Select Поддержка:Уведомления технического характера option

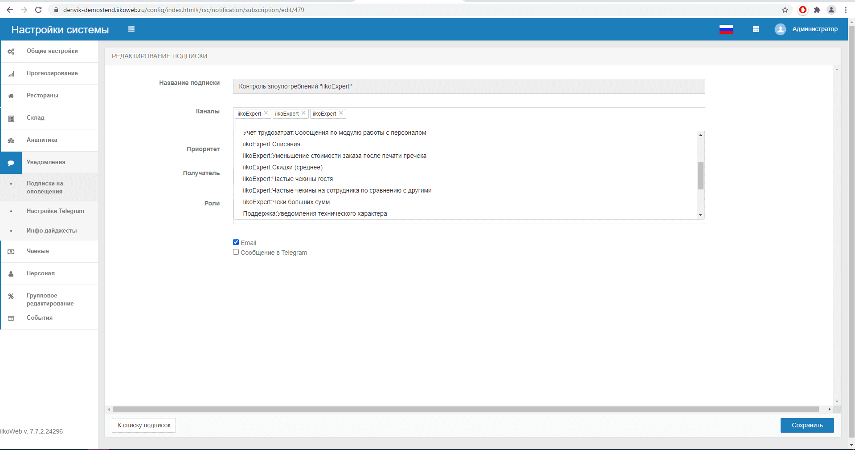[465, 213]
